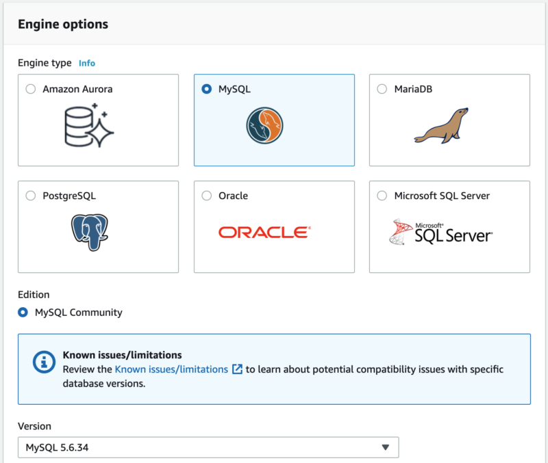Choose the Microsoft SQL Server radio button
The height and width of the screenshot is (463, 548).
[x=382, y=196]
